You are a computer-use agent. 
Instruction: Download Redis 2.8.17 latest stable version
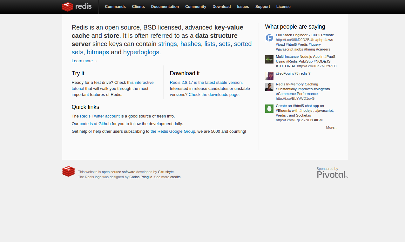pos(206,83)
